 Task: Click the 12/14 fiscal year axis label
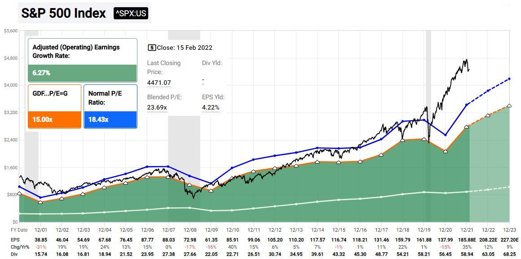318,230
